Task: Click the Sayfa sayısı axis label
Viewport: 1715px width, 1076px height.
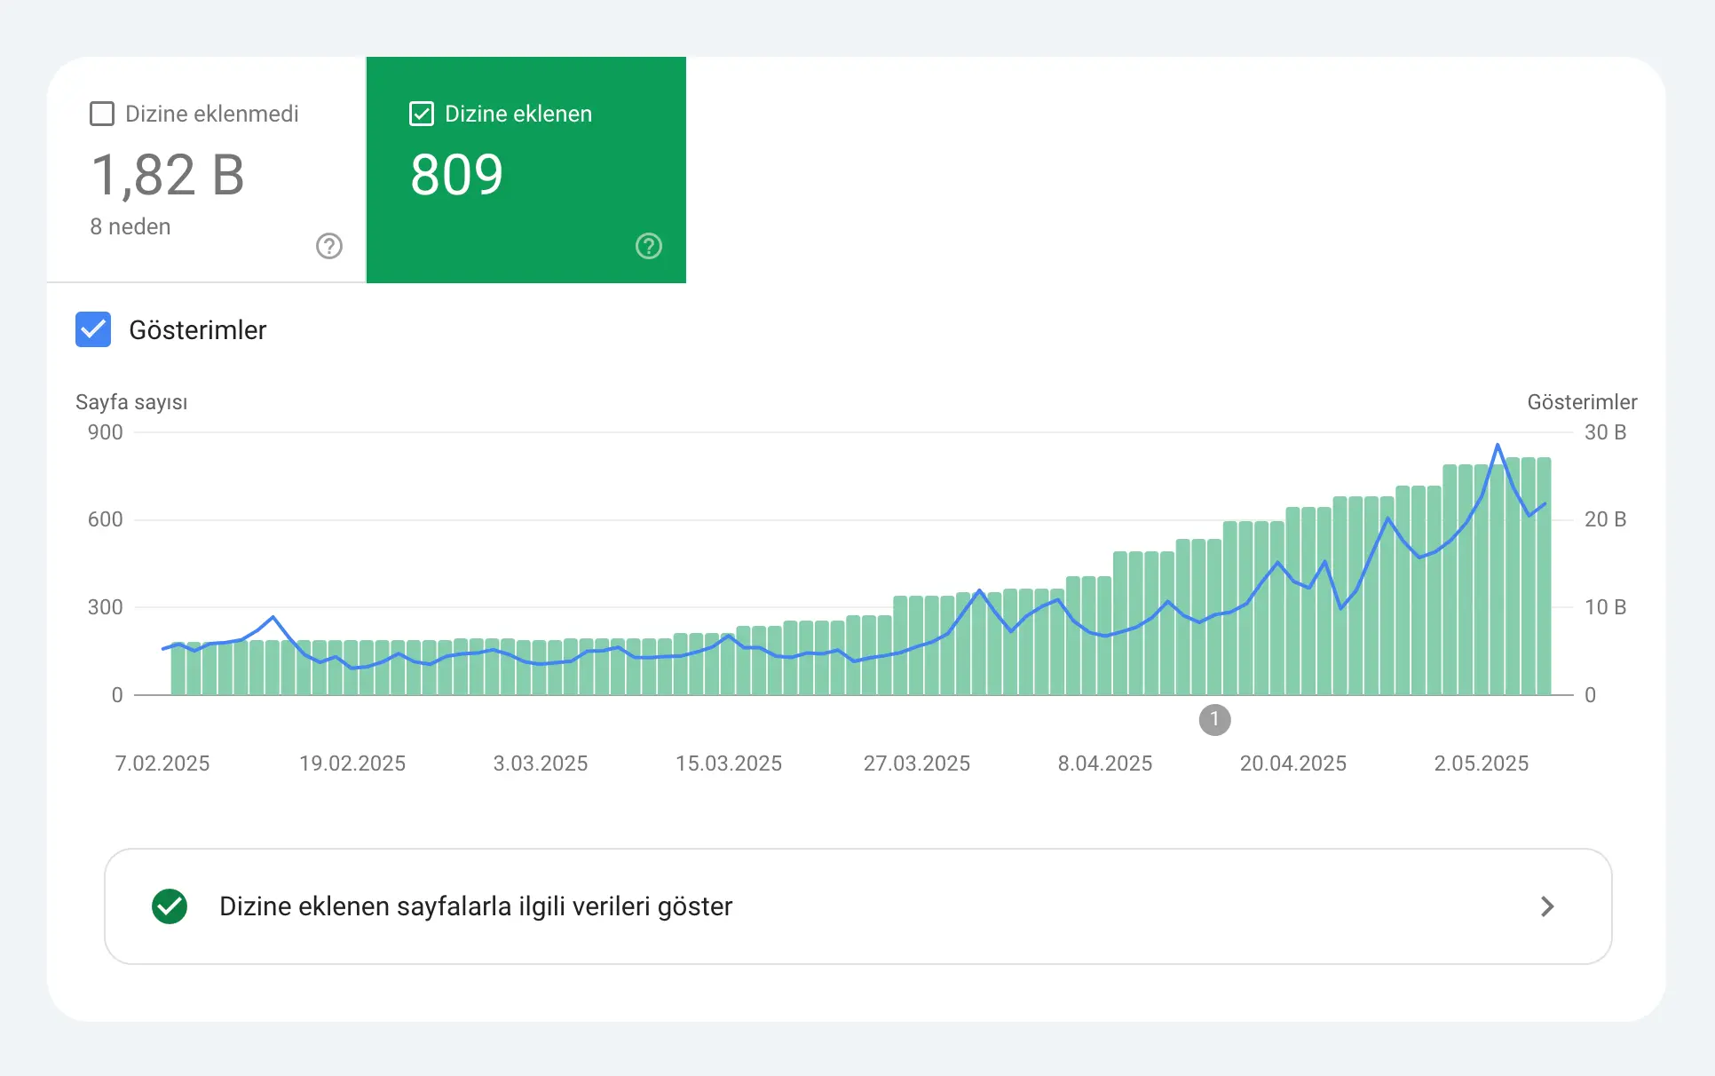Action: pyautogui.click(x=131, y=401)
